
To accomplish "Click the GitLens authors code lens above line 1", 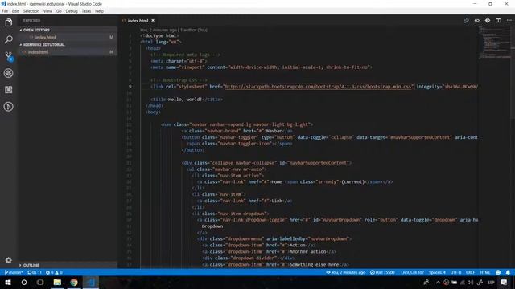I will click(x=174, y=30).
